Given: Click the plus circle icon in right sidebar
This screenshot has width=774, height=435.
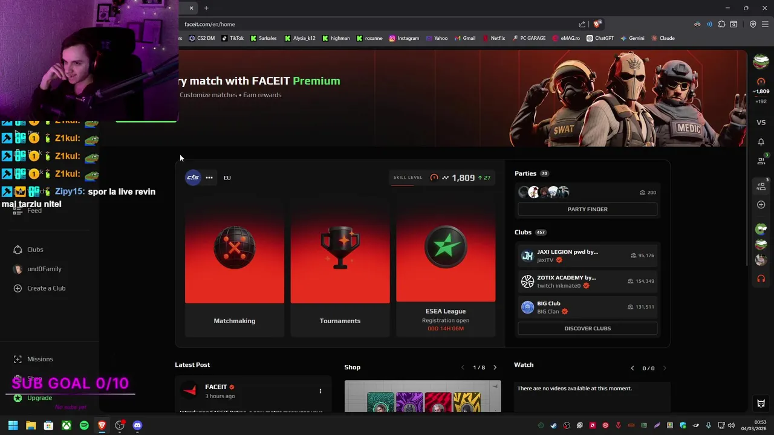Looking at the screenshot, I should pyautogui.click(x=761, y=205).
